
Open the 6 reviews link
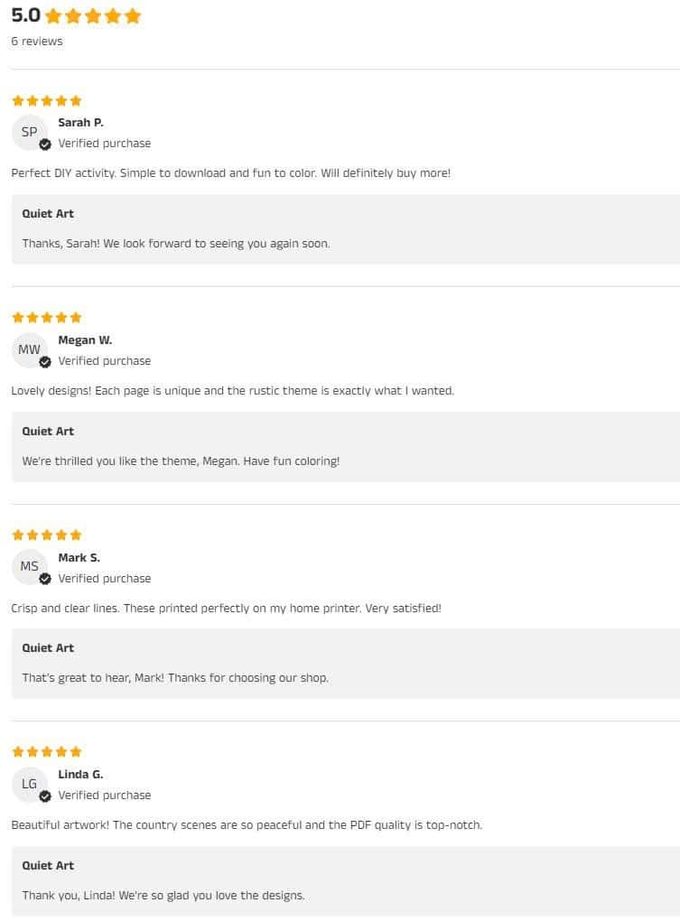point(36,41)
